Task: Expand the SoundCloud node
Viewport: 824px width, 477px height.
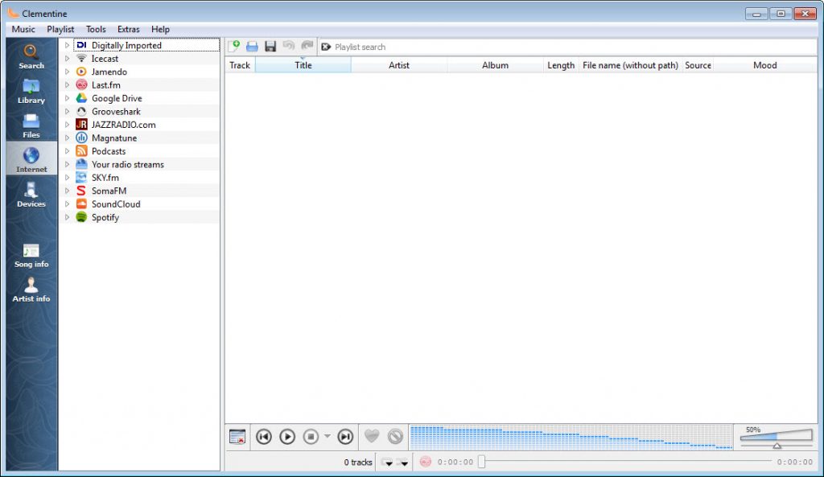Action: coord(67,204)
